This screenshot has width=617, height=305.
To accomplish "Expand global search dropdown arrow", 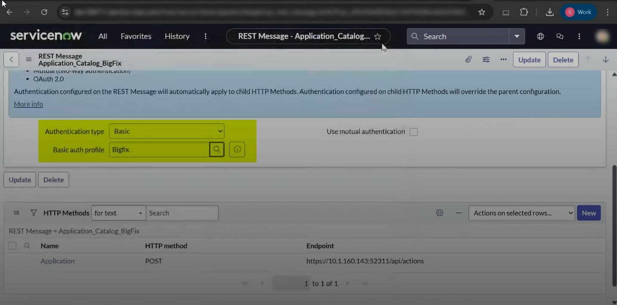I will (x=517, y=37).
